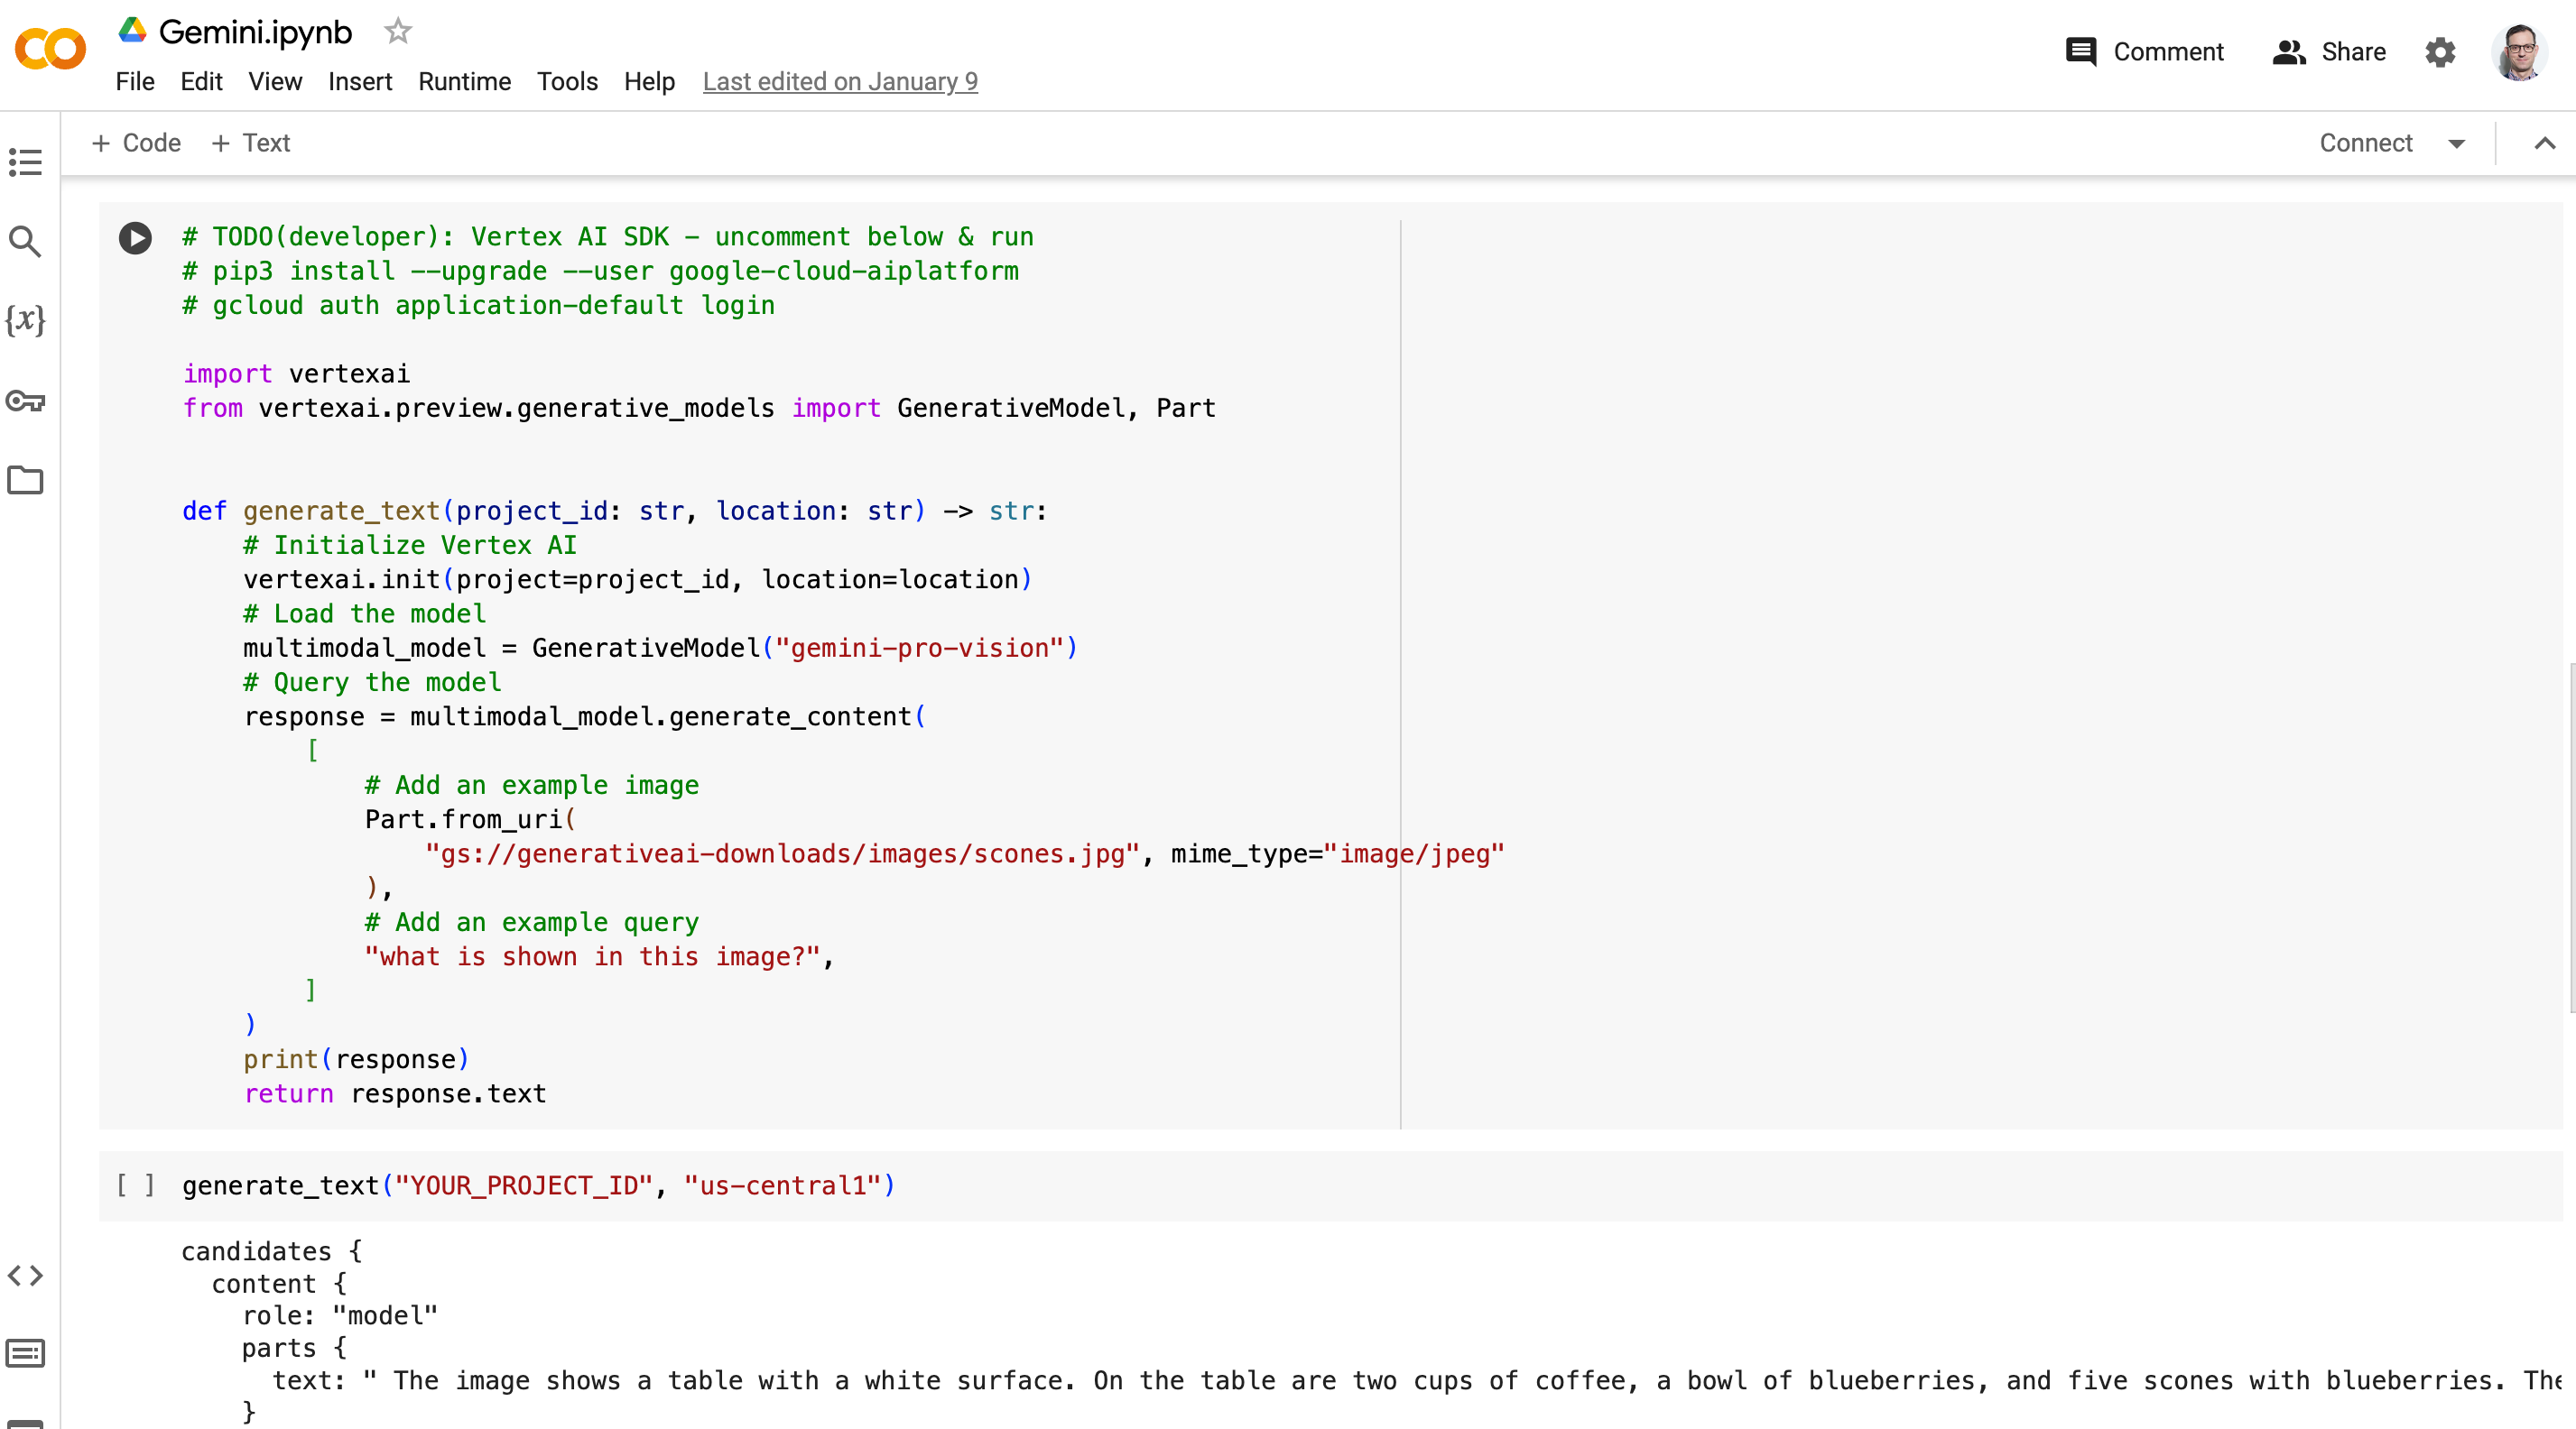Viewport: 2576px width, 1429px height.
Task: Open the Tools menu
Action: pos(567,82)
